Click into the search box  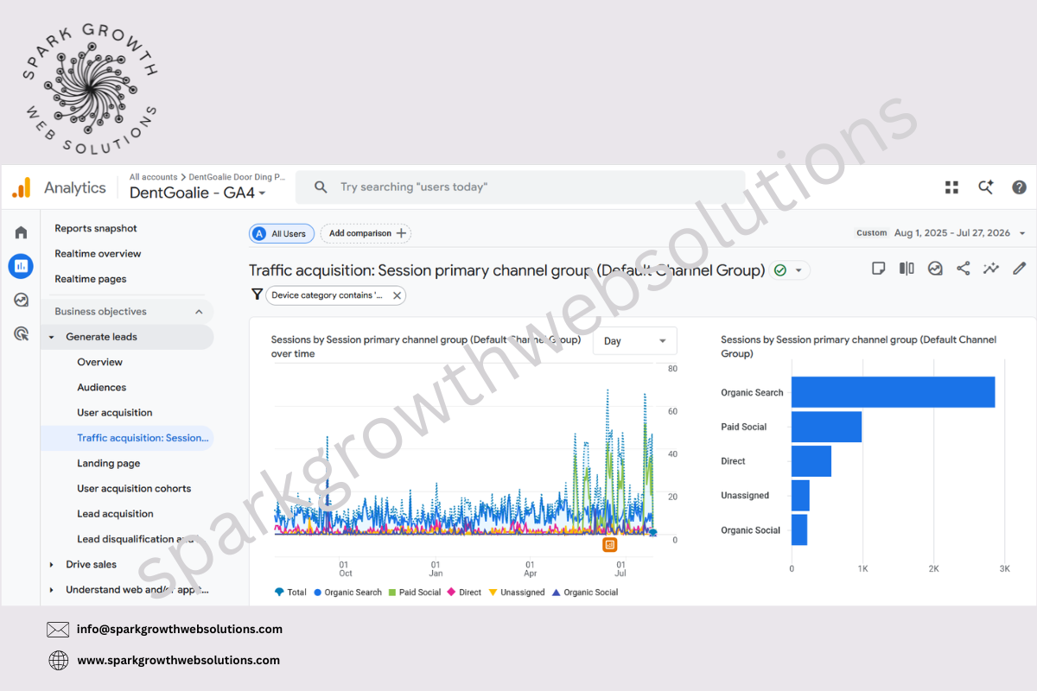520,187
